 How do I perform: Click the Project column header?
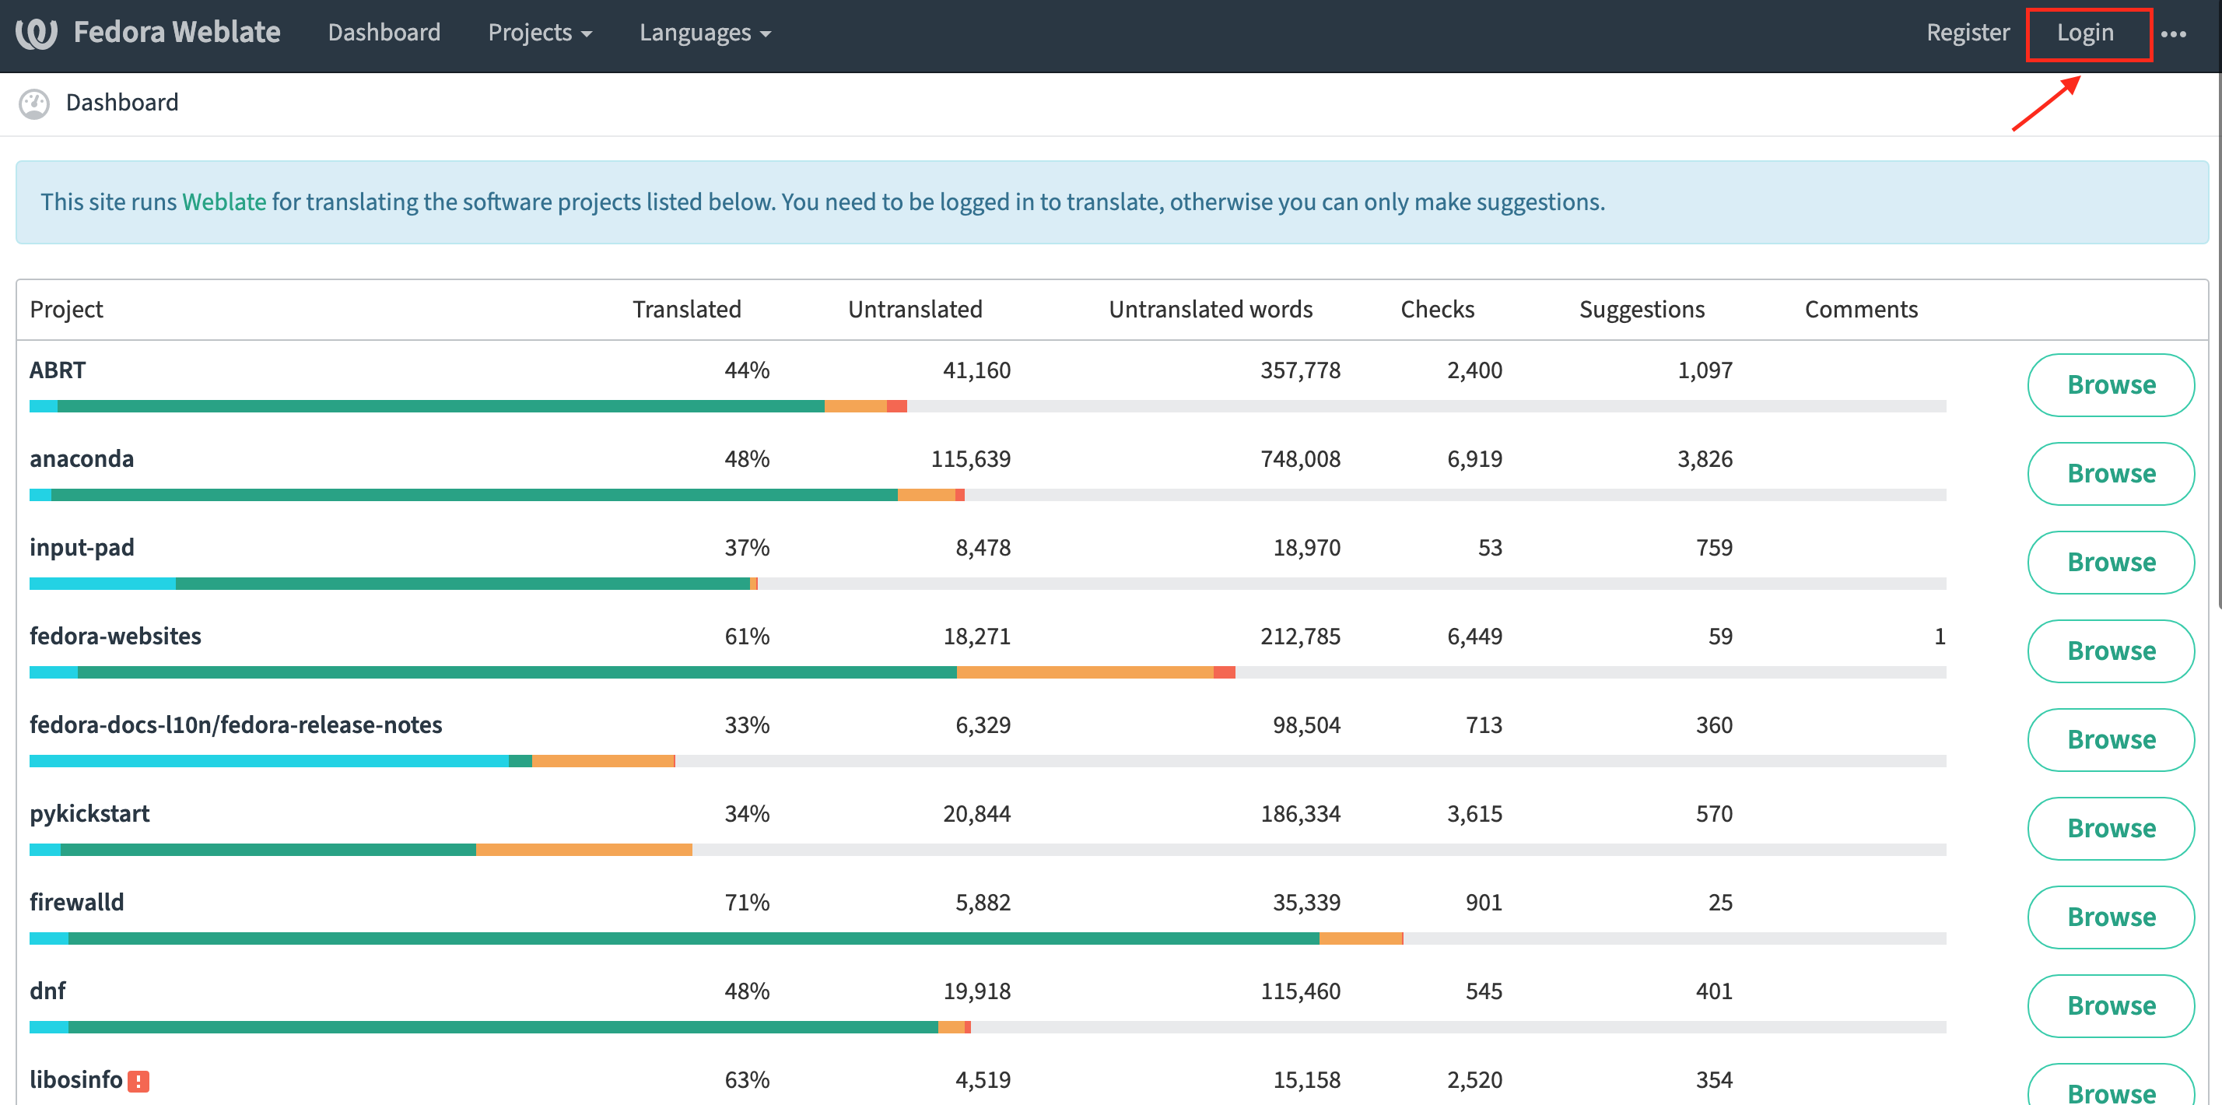(x=66, y=310)
